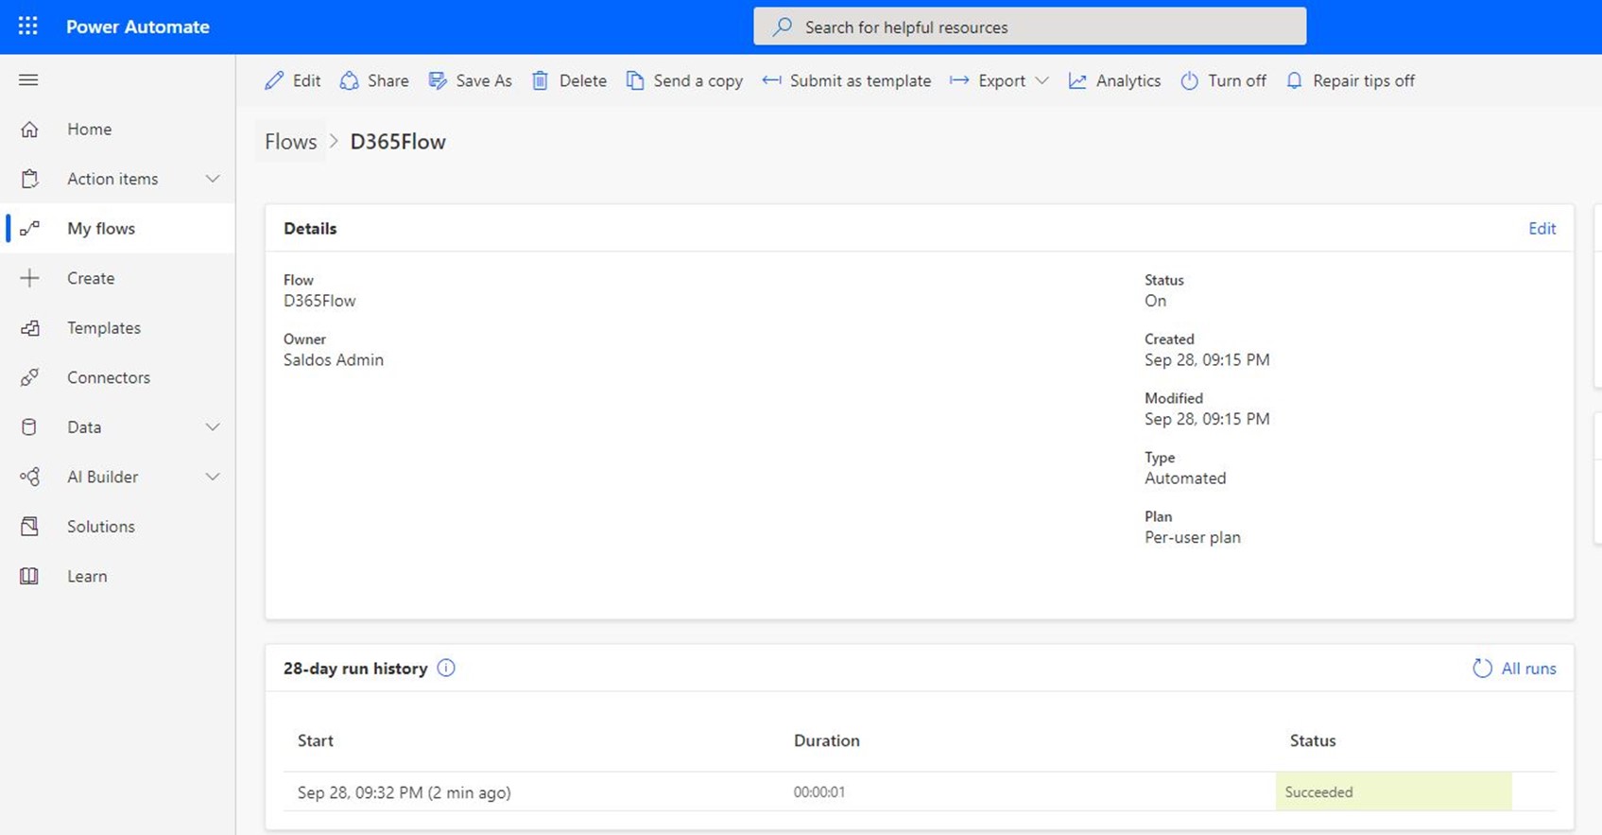Click the Share icon in toolbar
Image resolution: width=1602 pixels, height=835 pixels.
coord(350,80)
